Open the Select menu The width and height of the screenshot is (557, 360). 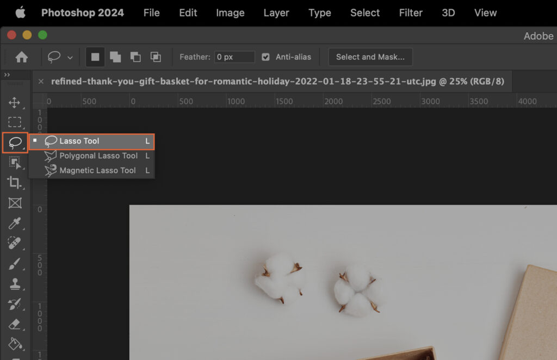coord(364,13)
